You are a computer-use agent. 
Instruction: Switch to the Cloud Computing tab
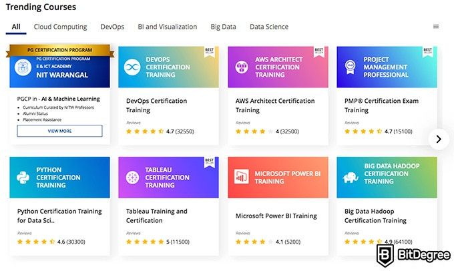coord(60,27)
